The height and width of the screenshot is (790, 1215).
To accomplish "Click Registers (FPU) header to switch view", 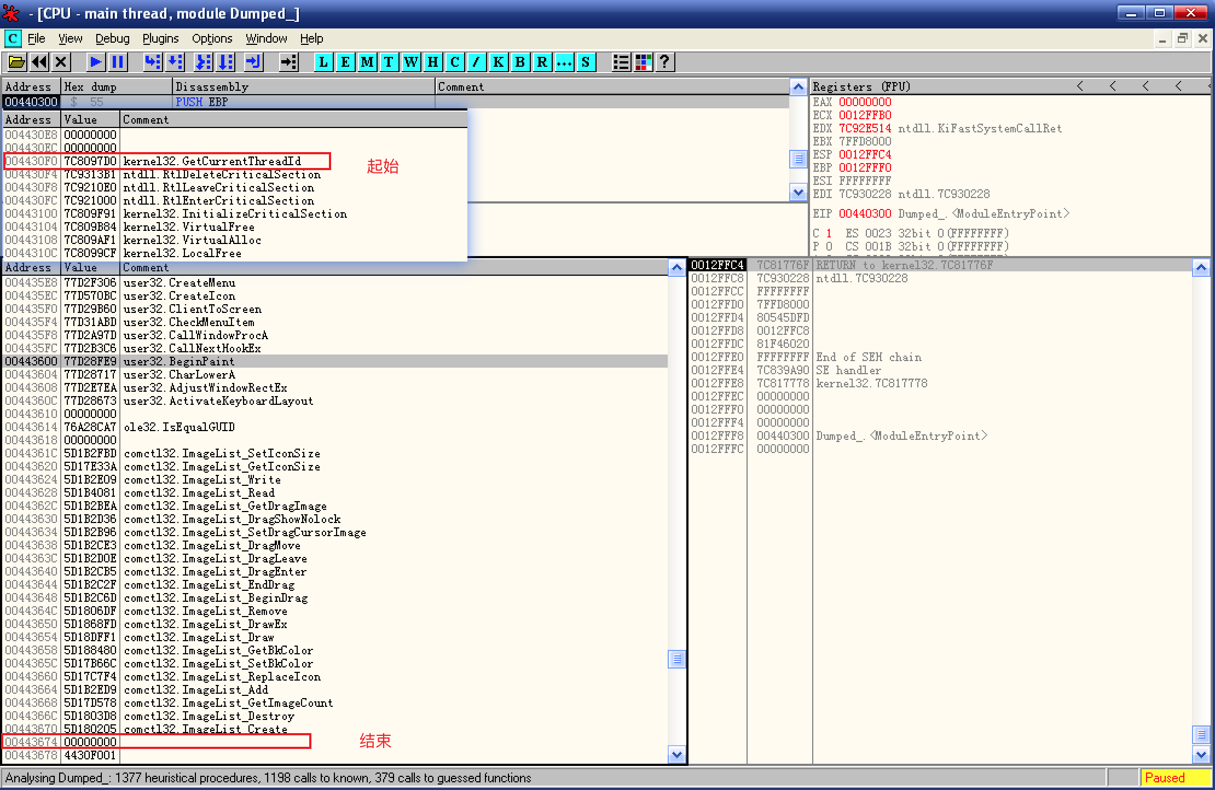I will (x=861, y=86).
